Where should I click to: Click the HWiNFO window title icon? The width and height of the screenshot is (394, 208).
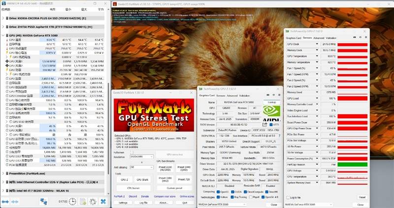[x=3, y=3]
